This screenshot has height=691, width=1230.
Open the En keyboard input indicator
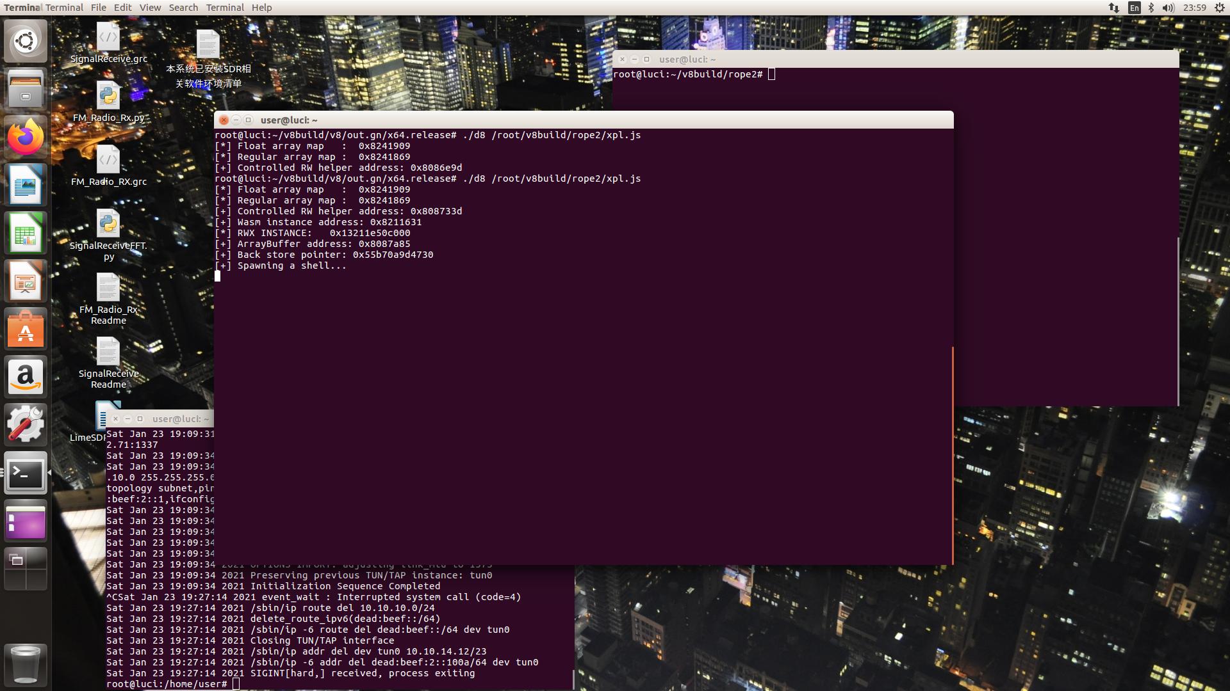[1134, 8]
